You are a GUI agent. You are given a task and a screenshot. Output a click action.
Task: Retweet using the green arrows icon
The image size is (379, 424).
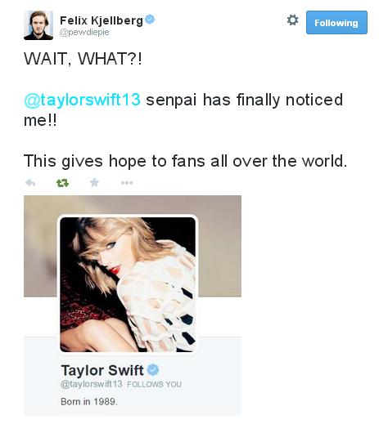62,183
